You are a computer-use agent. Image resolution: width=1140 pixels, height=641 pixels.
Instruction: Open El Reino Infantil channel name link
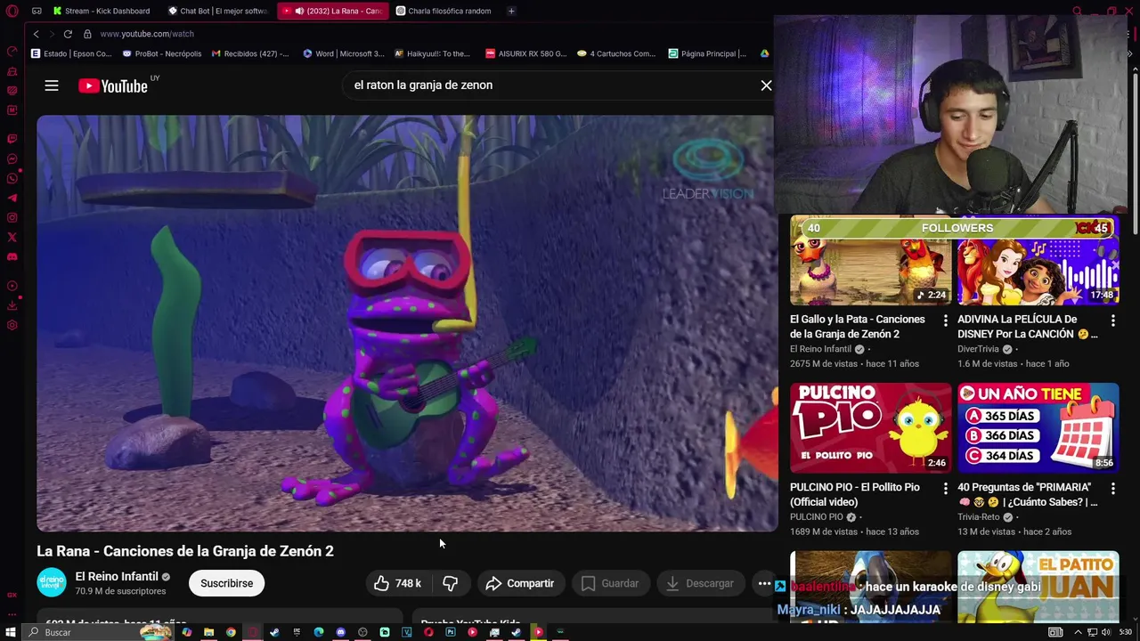coord(117,576)
